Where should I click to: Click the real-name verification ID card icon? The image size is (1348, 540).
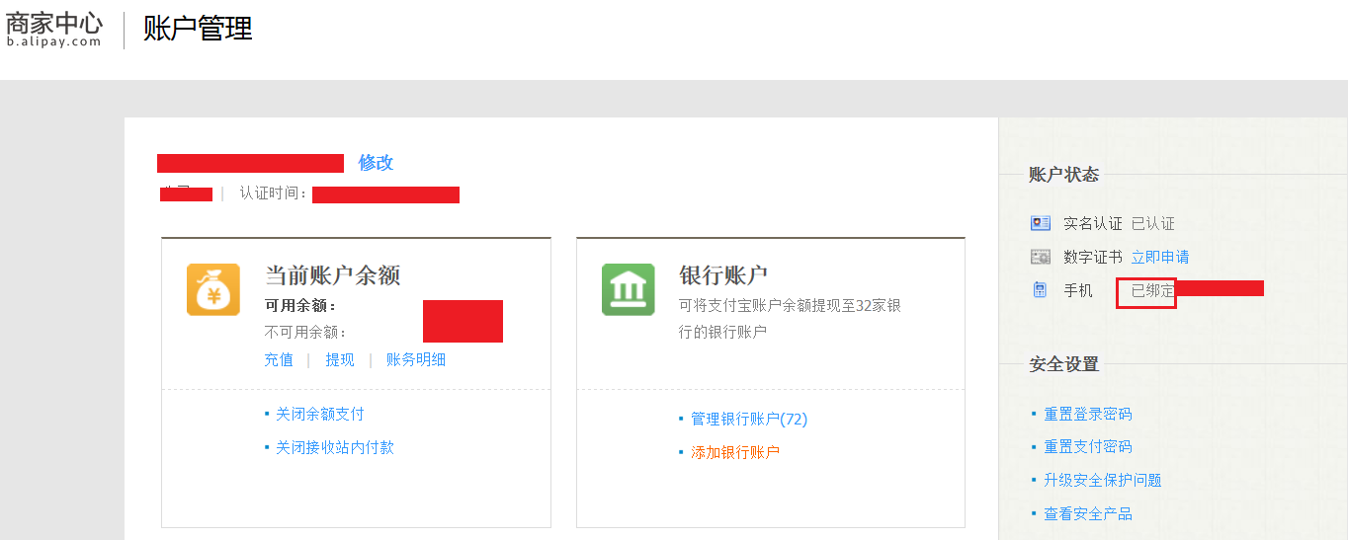(x=1040, y=223)
